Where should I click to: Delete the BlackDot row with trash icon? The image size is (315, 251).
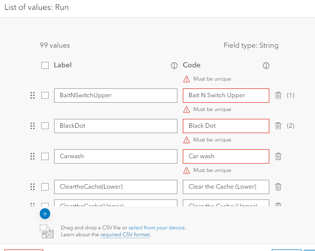[x=278, y=126]
